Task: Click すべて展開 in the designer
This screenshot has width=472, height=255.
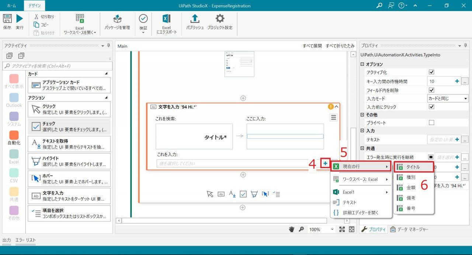Action: [x=312, y=46]
